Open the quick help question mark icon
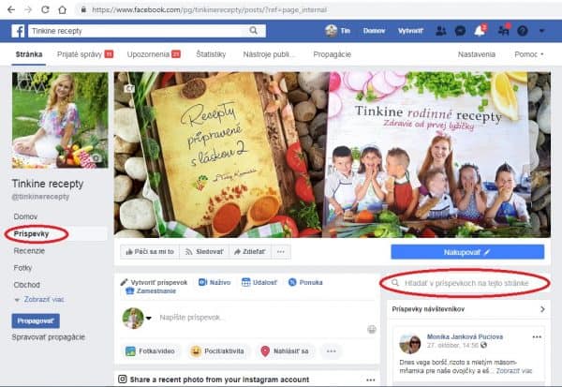Screen dimensions: 562x387 [523, 31]
